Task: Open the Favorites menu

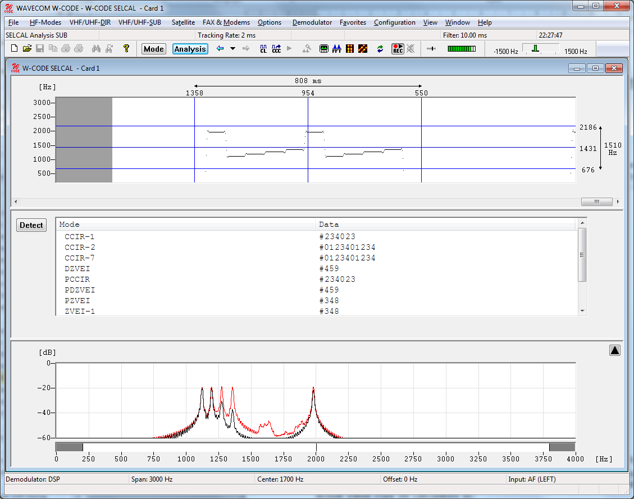Action: pos(353,22)
